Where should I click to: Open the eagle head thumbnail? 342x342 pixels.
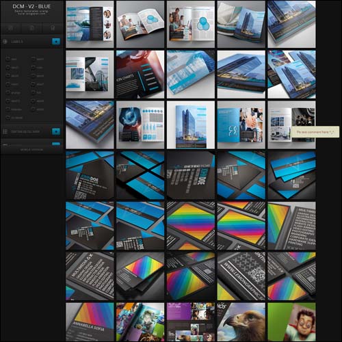(241, 321)
